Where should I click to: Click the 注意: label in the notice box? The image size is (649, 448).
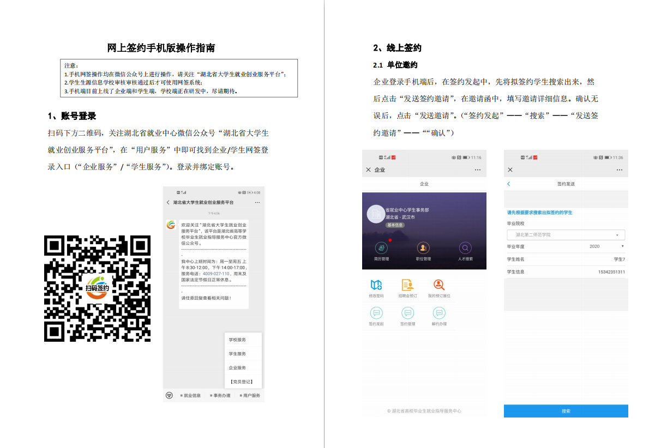[x=71, y=66]
